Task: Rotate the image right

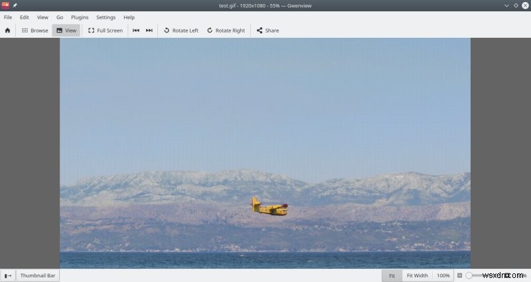Action: (x=226, y=31)
